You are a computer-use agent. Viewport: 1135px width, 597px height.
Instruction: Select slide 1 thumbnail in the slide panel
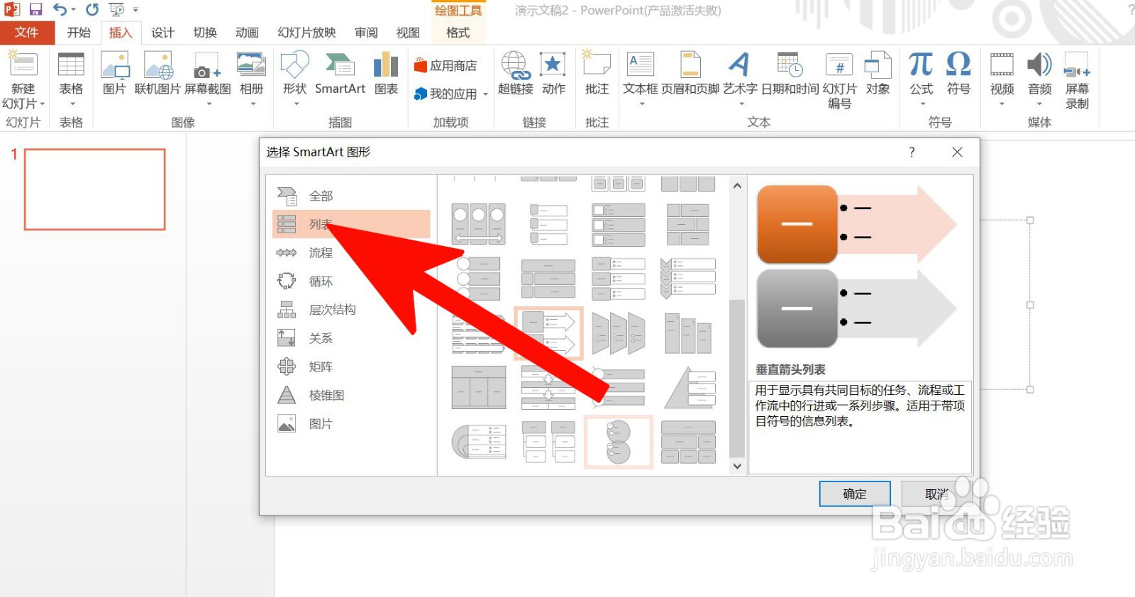95,189
